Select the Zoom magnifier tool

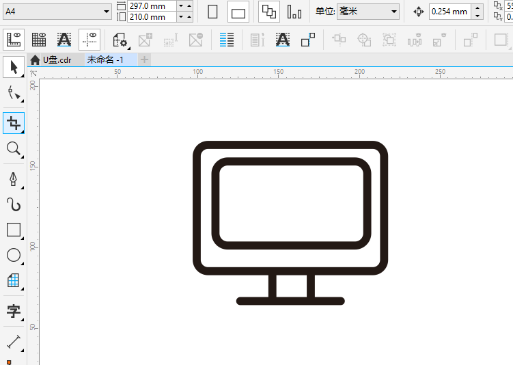click(13, 148)
